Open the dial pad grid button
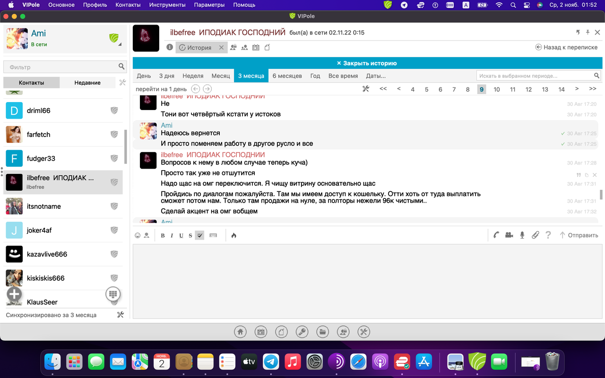Screen dimensions: 605x378 click(112, 294)
